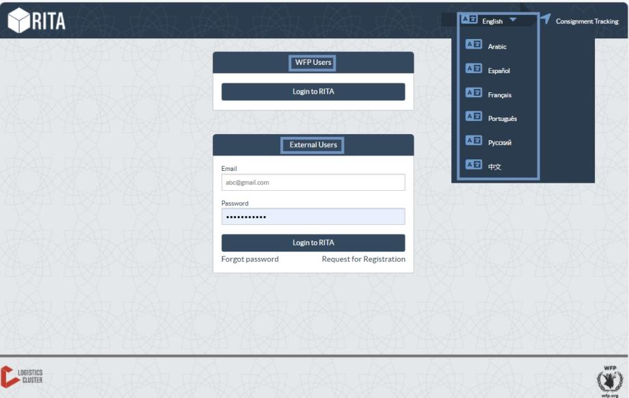Click the WFP Users heading
This screenshot has width=629, height=398.
coord(313,63)
